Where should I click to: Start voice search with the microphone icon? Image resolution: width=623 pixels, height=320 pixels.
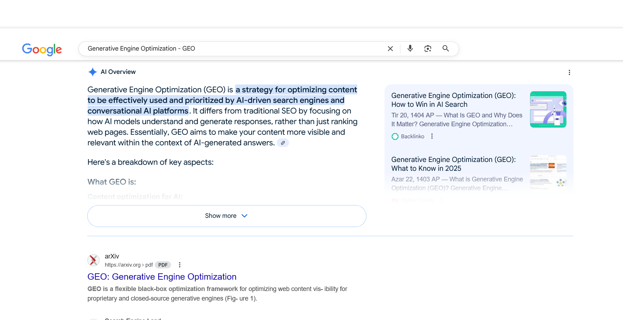tap(410, 48)
